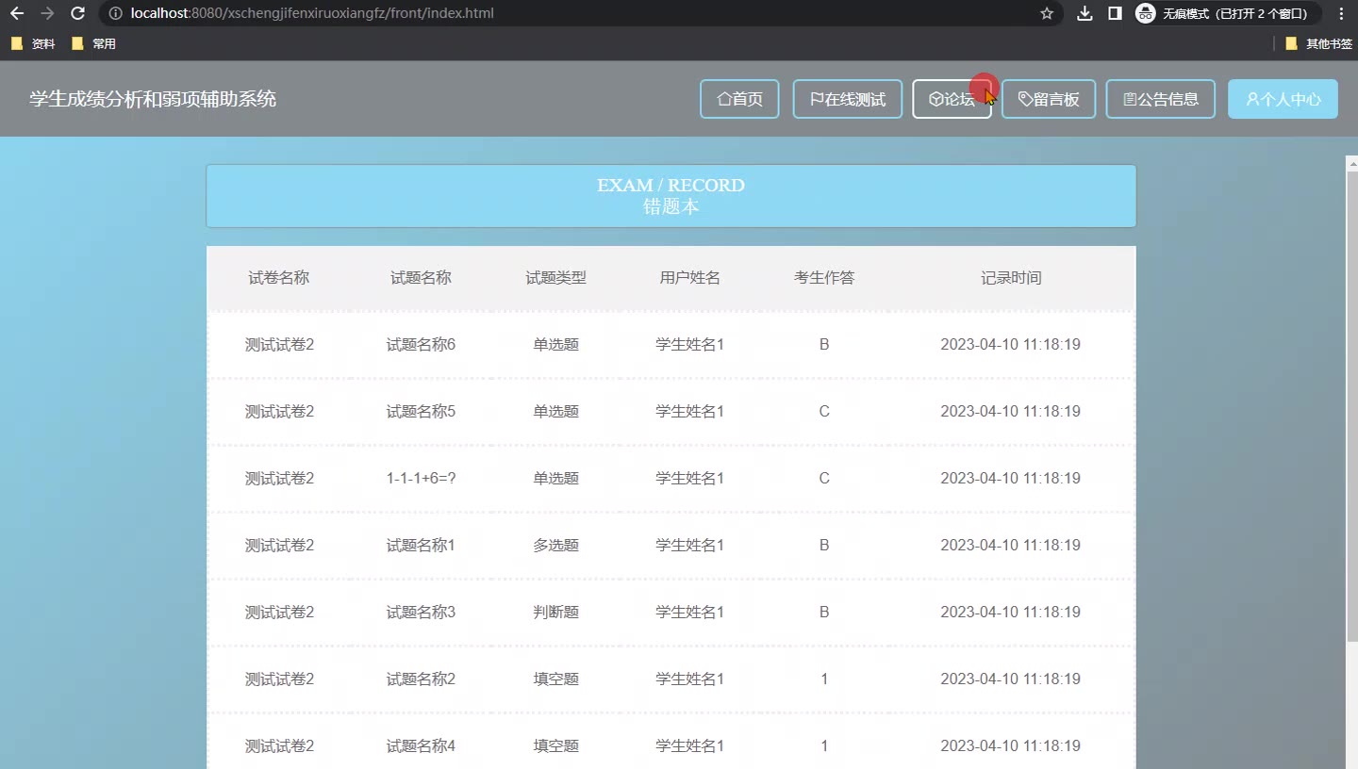1358x769 pixels.
Task: Click answer C in 试题名称5 row
Action: pyautogui.click(x=824, y=412)
